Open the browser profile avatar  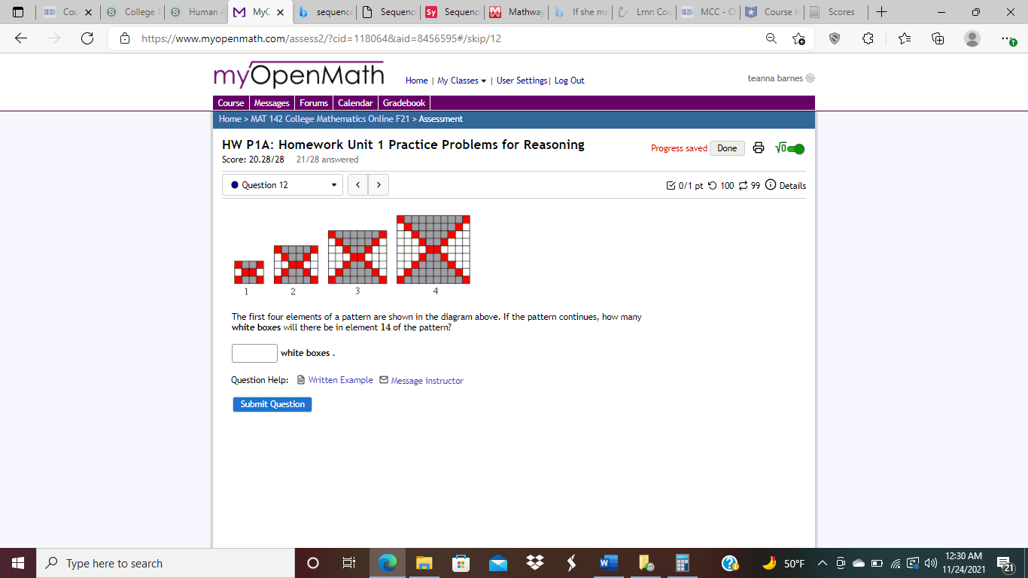(x=972, y=38)
